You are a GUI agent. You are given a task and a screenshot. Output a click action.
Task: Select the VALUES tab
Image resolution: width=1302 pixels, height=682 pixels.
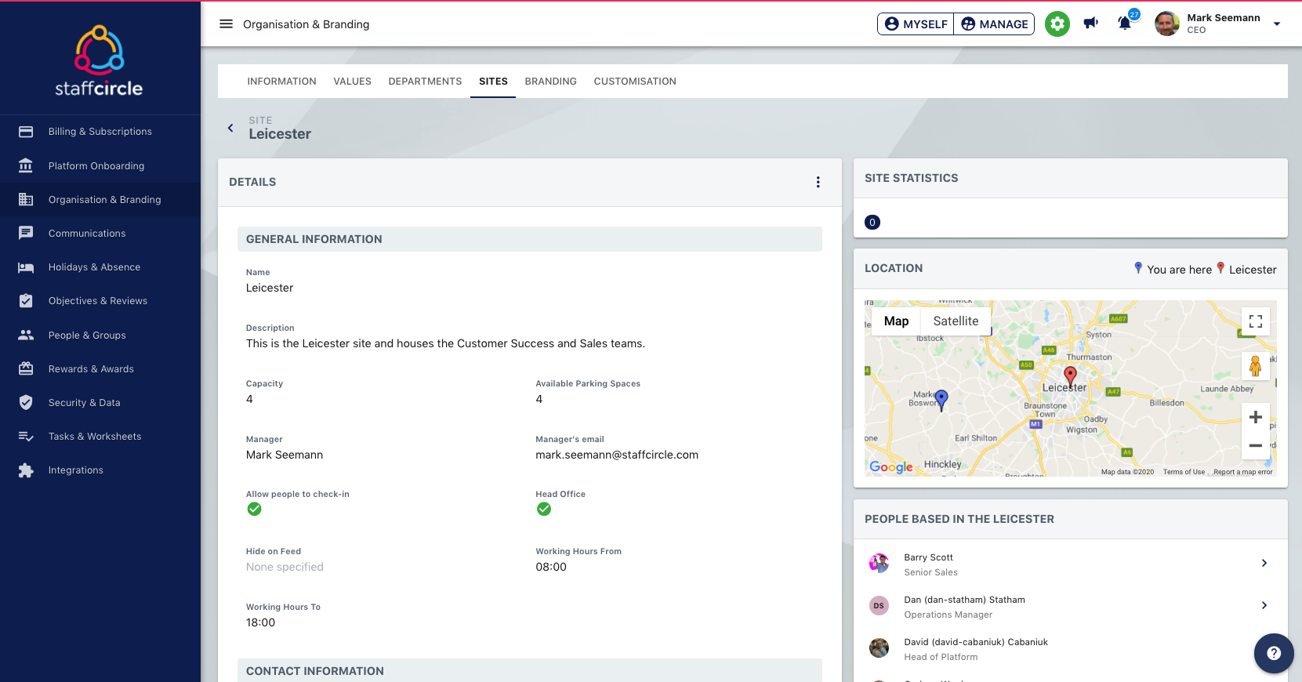(352, 82)
